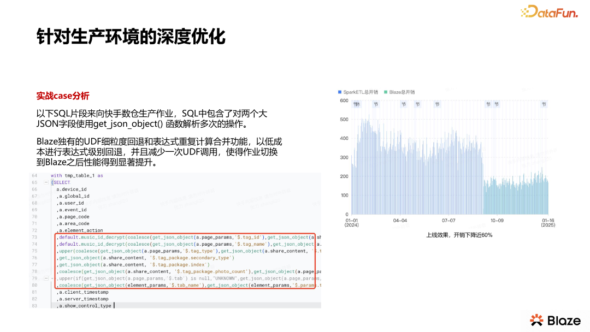Image resolution: width=590 pixels, height=332 pixels.
Task: Click the line with '$.tag_package.index'
Action: click(x=133, y=265)
